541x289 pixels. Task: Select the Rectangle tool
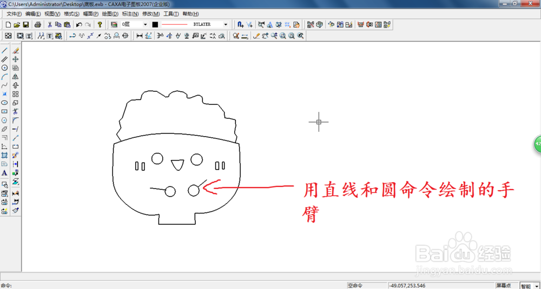[x=5, y=111]
